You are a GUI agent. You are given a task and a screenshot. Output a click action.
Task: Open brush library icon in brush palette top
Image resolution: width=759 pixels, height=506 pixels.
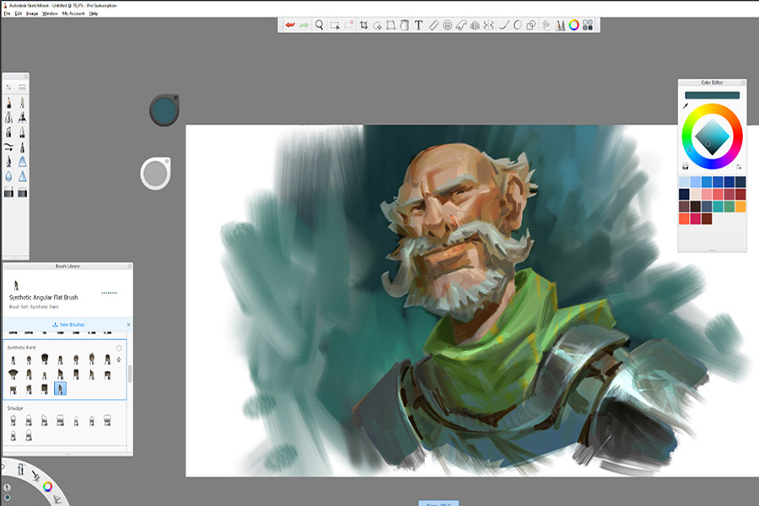point(22,87)
